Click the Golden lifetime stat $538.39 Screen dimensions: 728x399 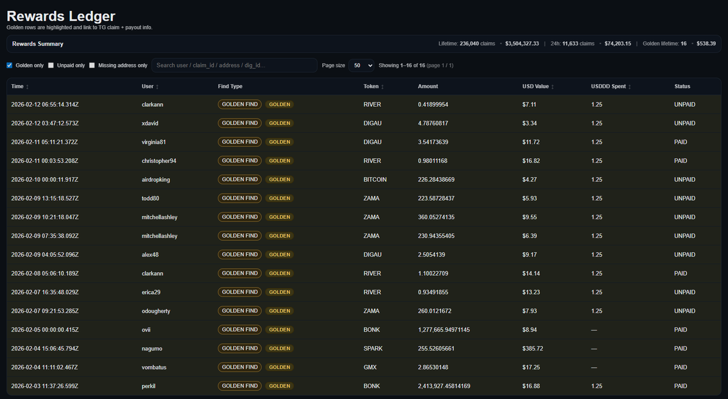(x=706, y=44)
